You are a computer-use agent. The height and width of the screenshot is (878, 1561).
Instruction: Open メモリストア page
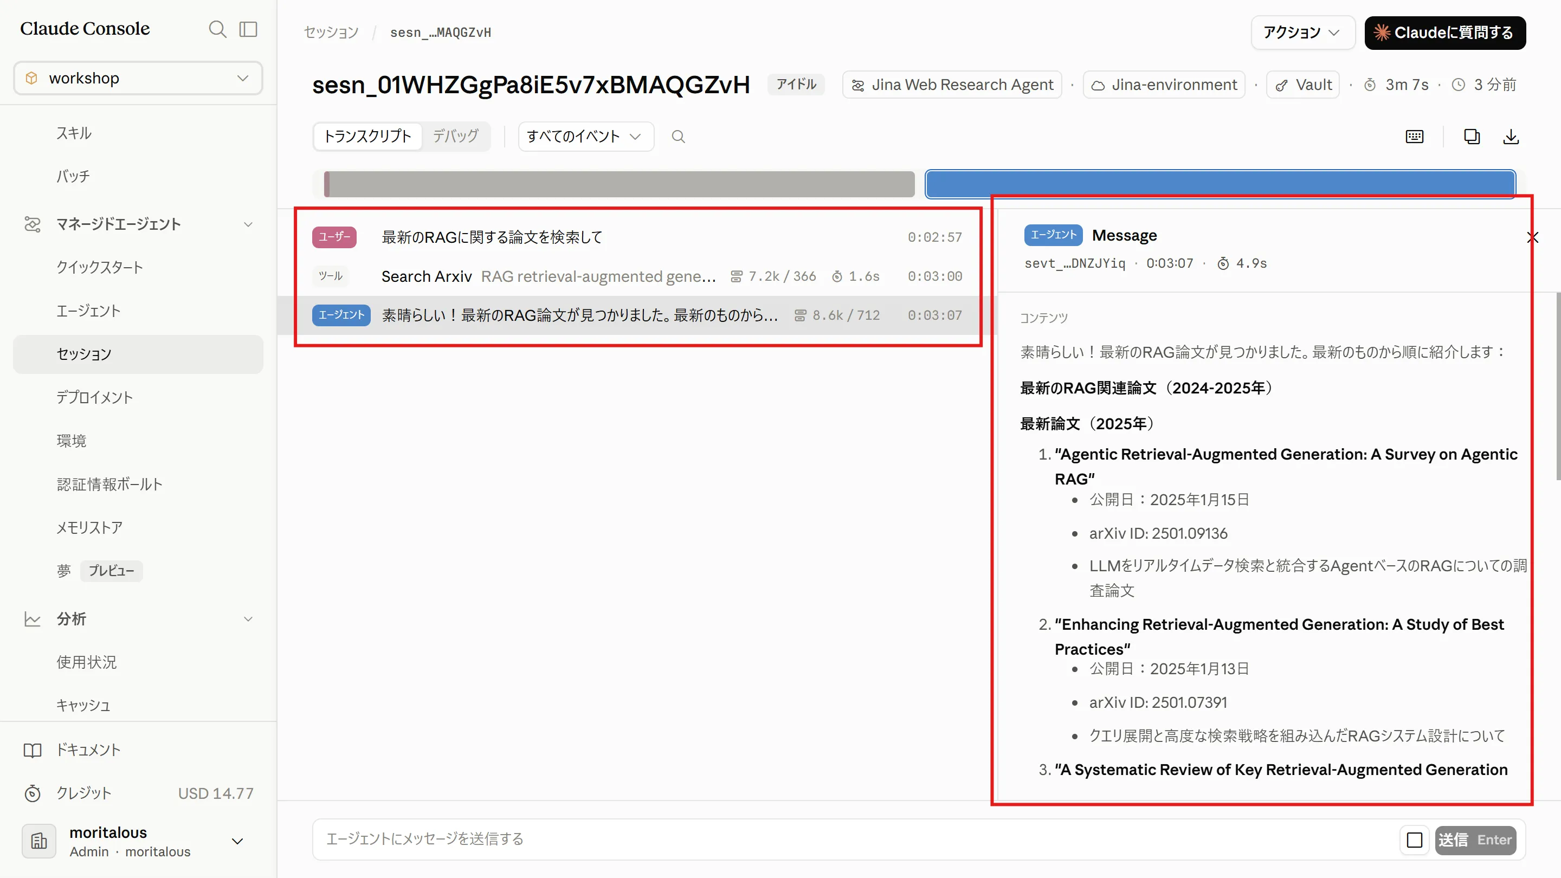(x=89, y=528)
